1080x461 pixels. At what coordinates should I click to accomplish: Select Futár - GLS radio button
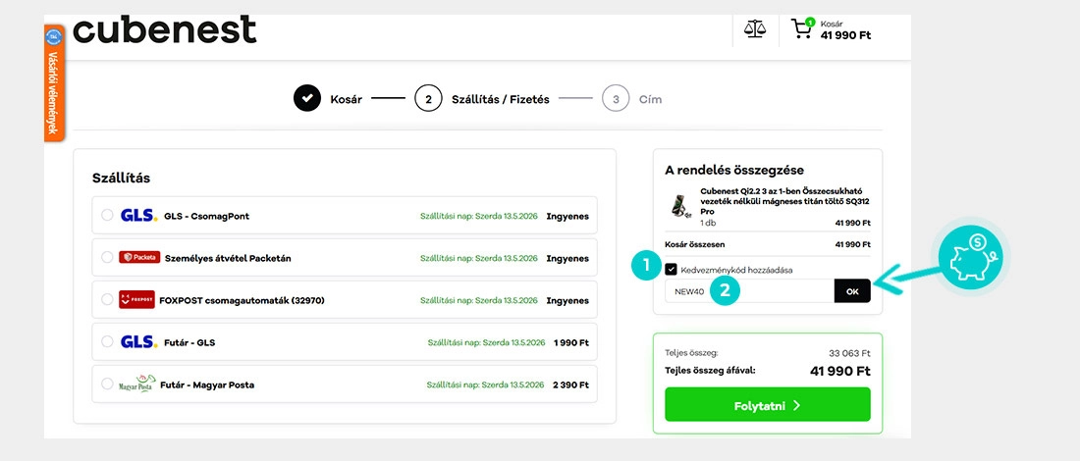tap(107, 341)
